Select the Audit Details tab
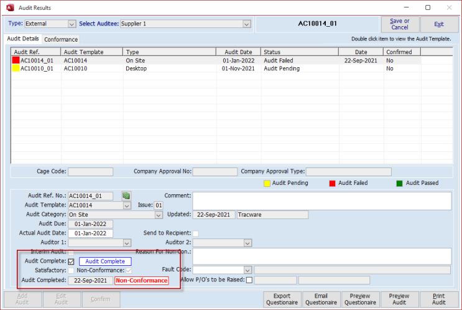 coord(23,39)
